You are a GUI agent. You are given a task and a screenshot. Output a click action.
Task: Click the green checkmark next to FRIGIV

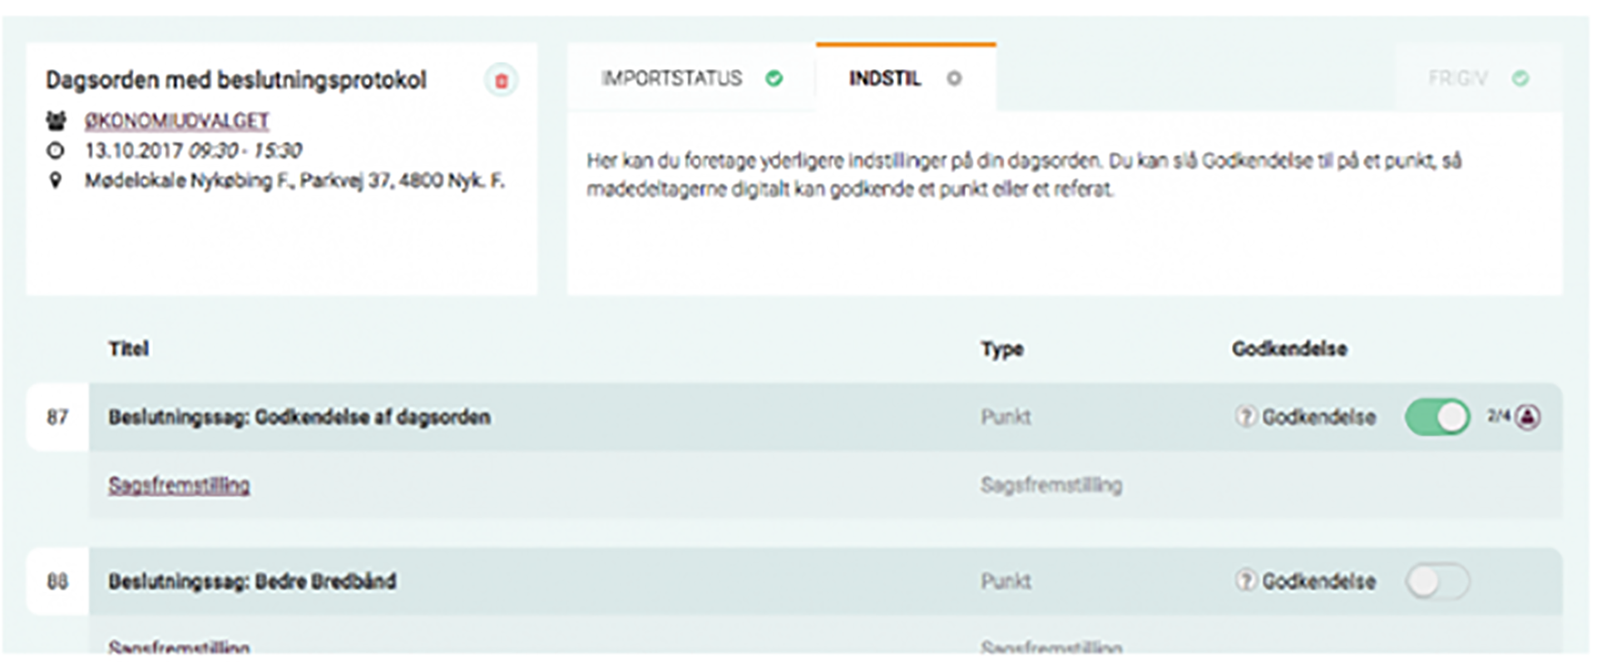(1520, 78)
